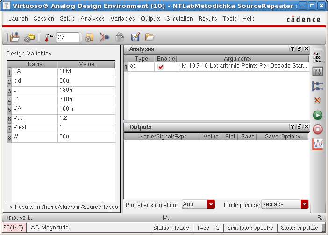The width and height of the screenshot is (328, 235).
Task: Stop simulation with red stop button
Action: (318, 130)
